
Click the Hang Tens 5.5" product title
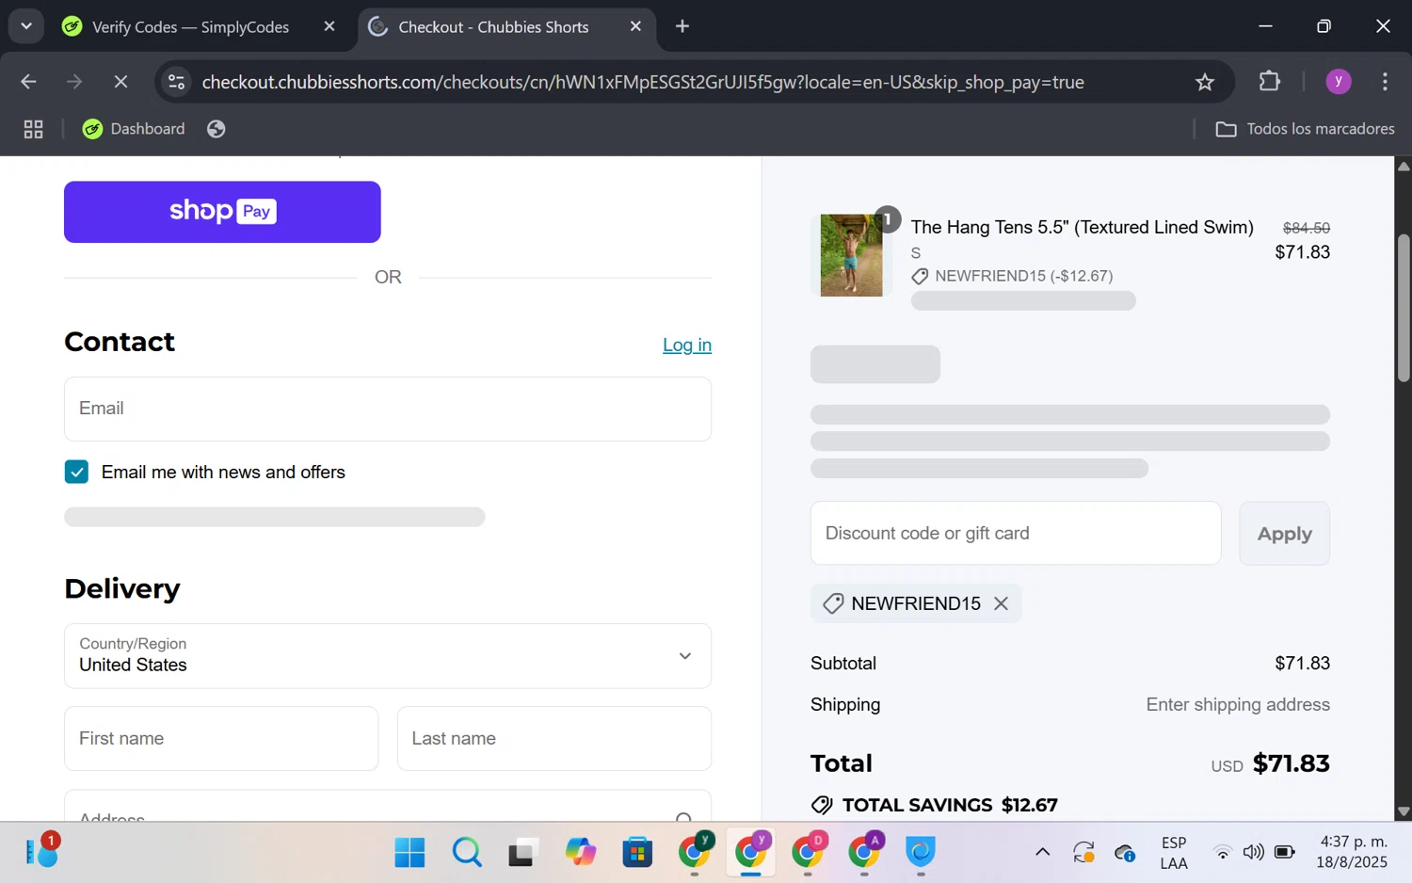[x=1082, y=227]
